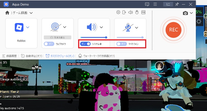The height and width of the screenshot is (111, 207).
Task: Start recording with the REC button
Action: pyautogui.click(x=173, y=30)
